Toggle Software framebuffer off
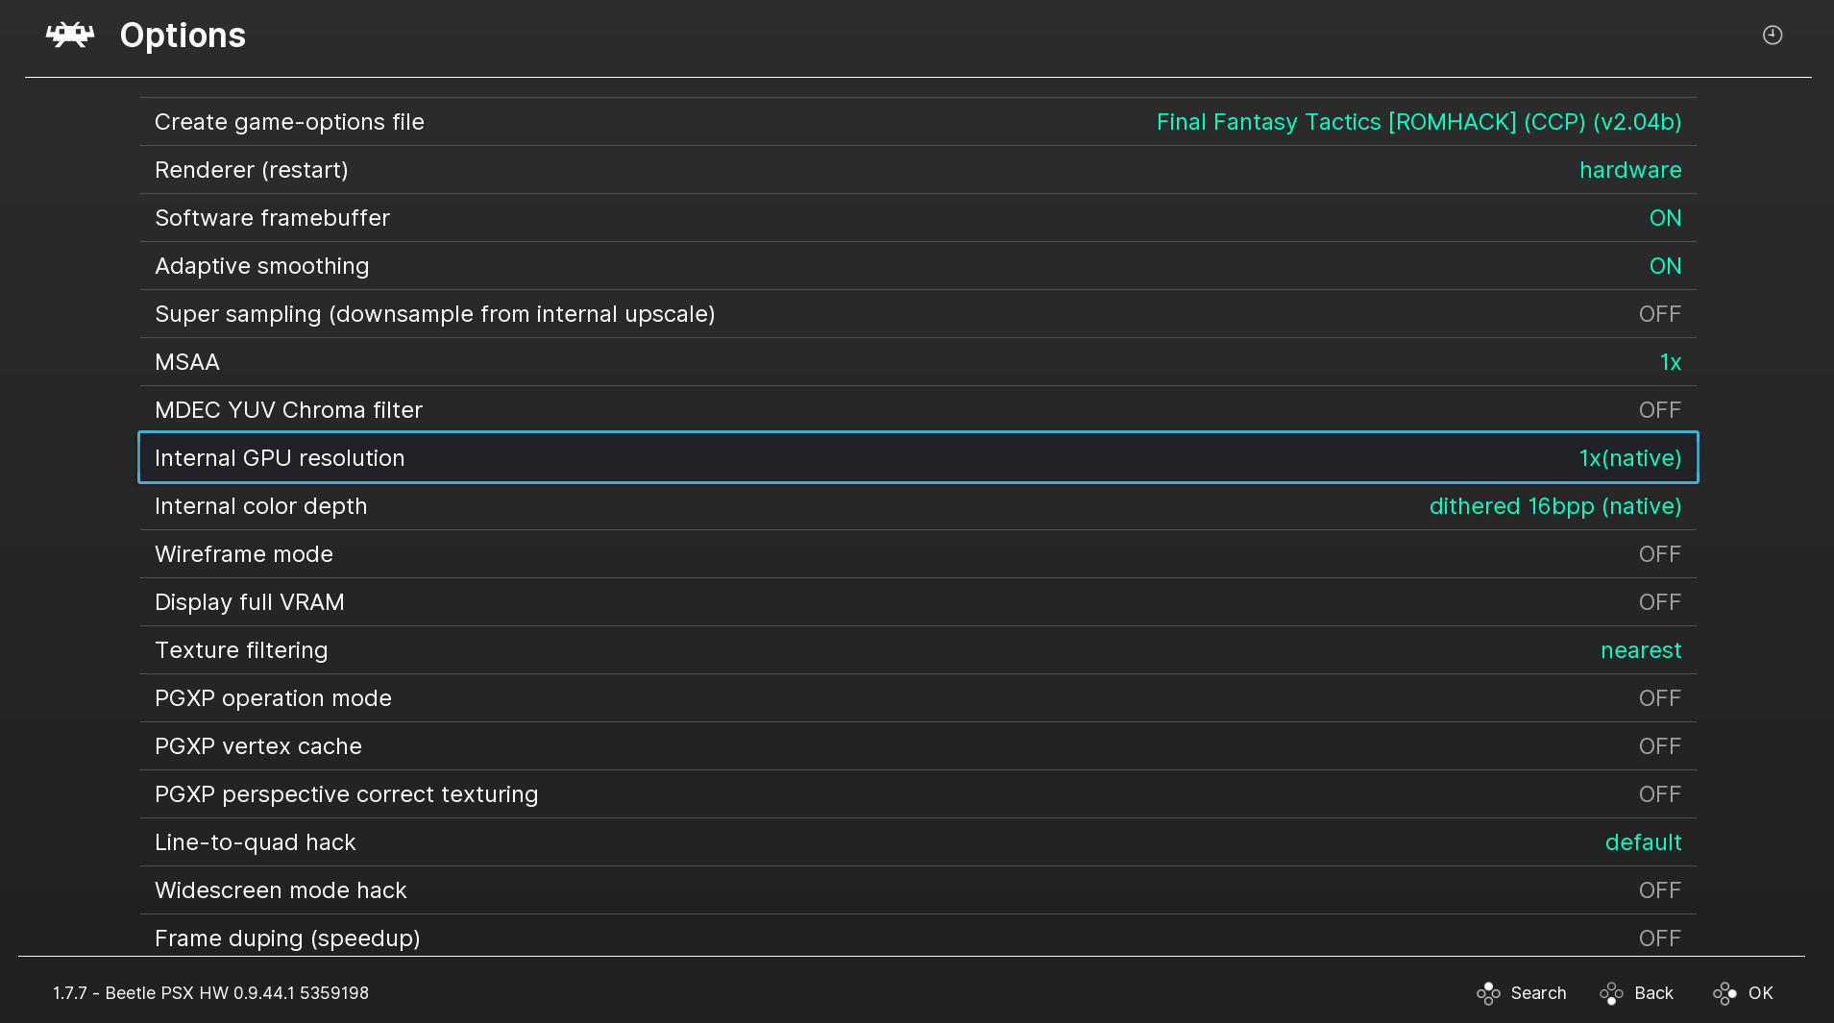The height and width of the screenshot is (1023, 1834). click(x=1664, y=218)
